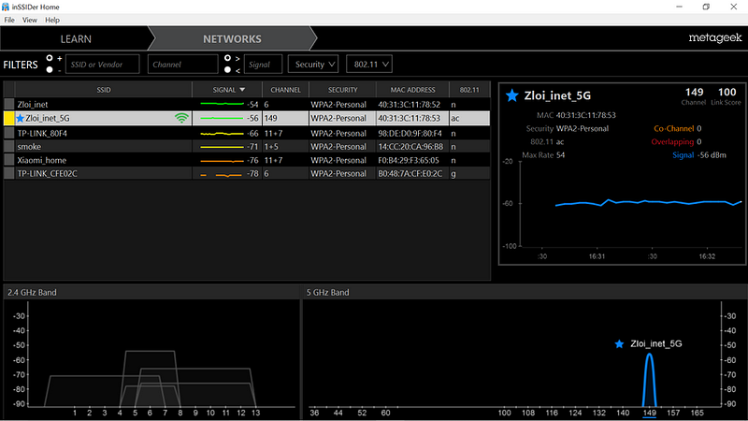Image resolution: width=748 pixels, height=421 pixels.
Task: Click the highlighted 149 channel label on 5 GHz axis
Action: click(x=649, y=413)
